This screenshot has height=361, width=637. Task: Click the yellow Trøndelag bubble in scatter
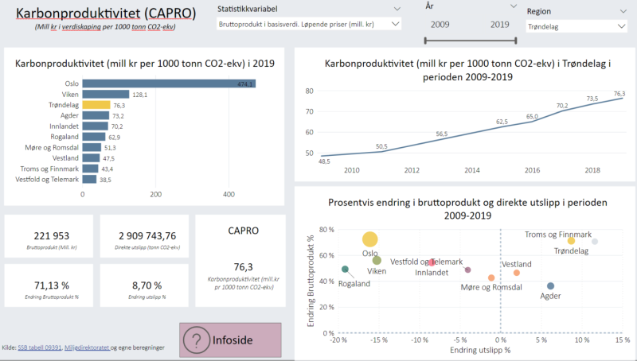pyautogui.click(x=571, y=241)
